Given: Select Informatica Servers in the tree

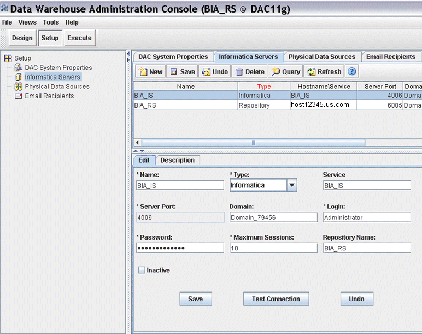Looking at the screenshot, I should coord(52,77).
